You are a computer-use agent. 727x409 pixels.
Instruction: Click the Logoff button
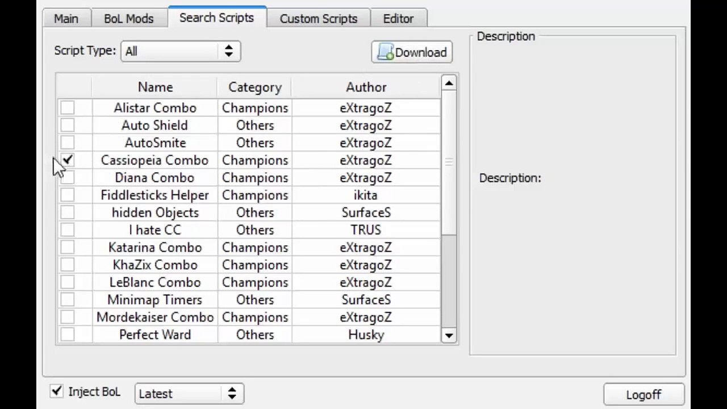click(x=644, y=395)
